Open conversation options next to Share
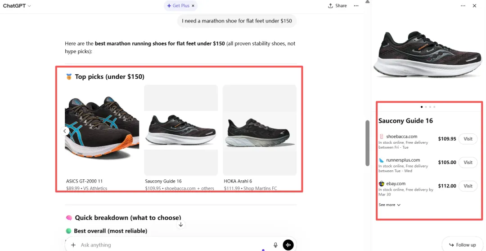Viewport: 486px width, 251px height. 356,6
